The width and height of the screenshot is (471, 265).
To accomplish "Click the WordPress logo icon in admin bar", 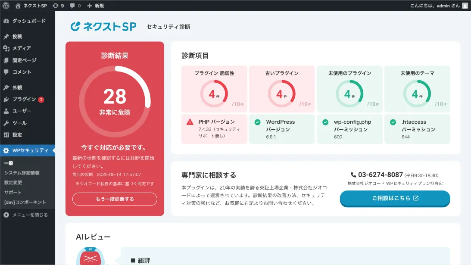I will [6, 6].
